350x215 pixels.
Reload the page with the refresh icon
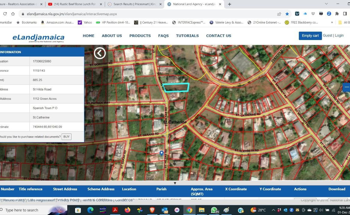tap(5, 14)
